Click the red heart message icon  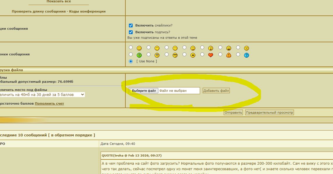coord(211,55)
